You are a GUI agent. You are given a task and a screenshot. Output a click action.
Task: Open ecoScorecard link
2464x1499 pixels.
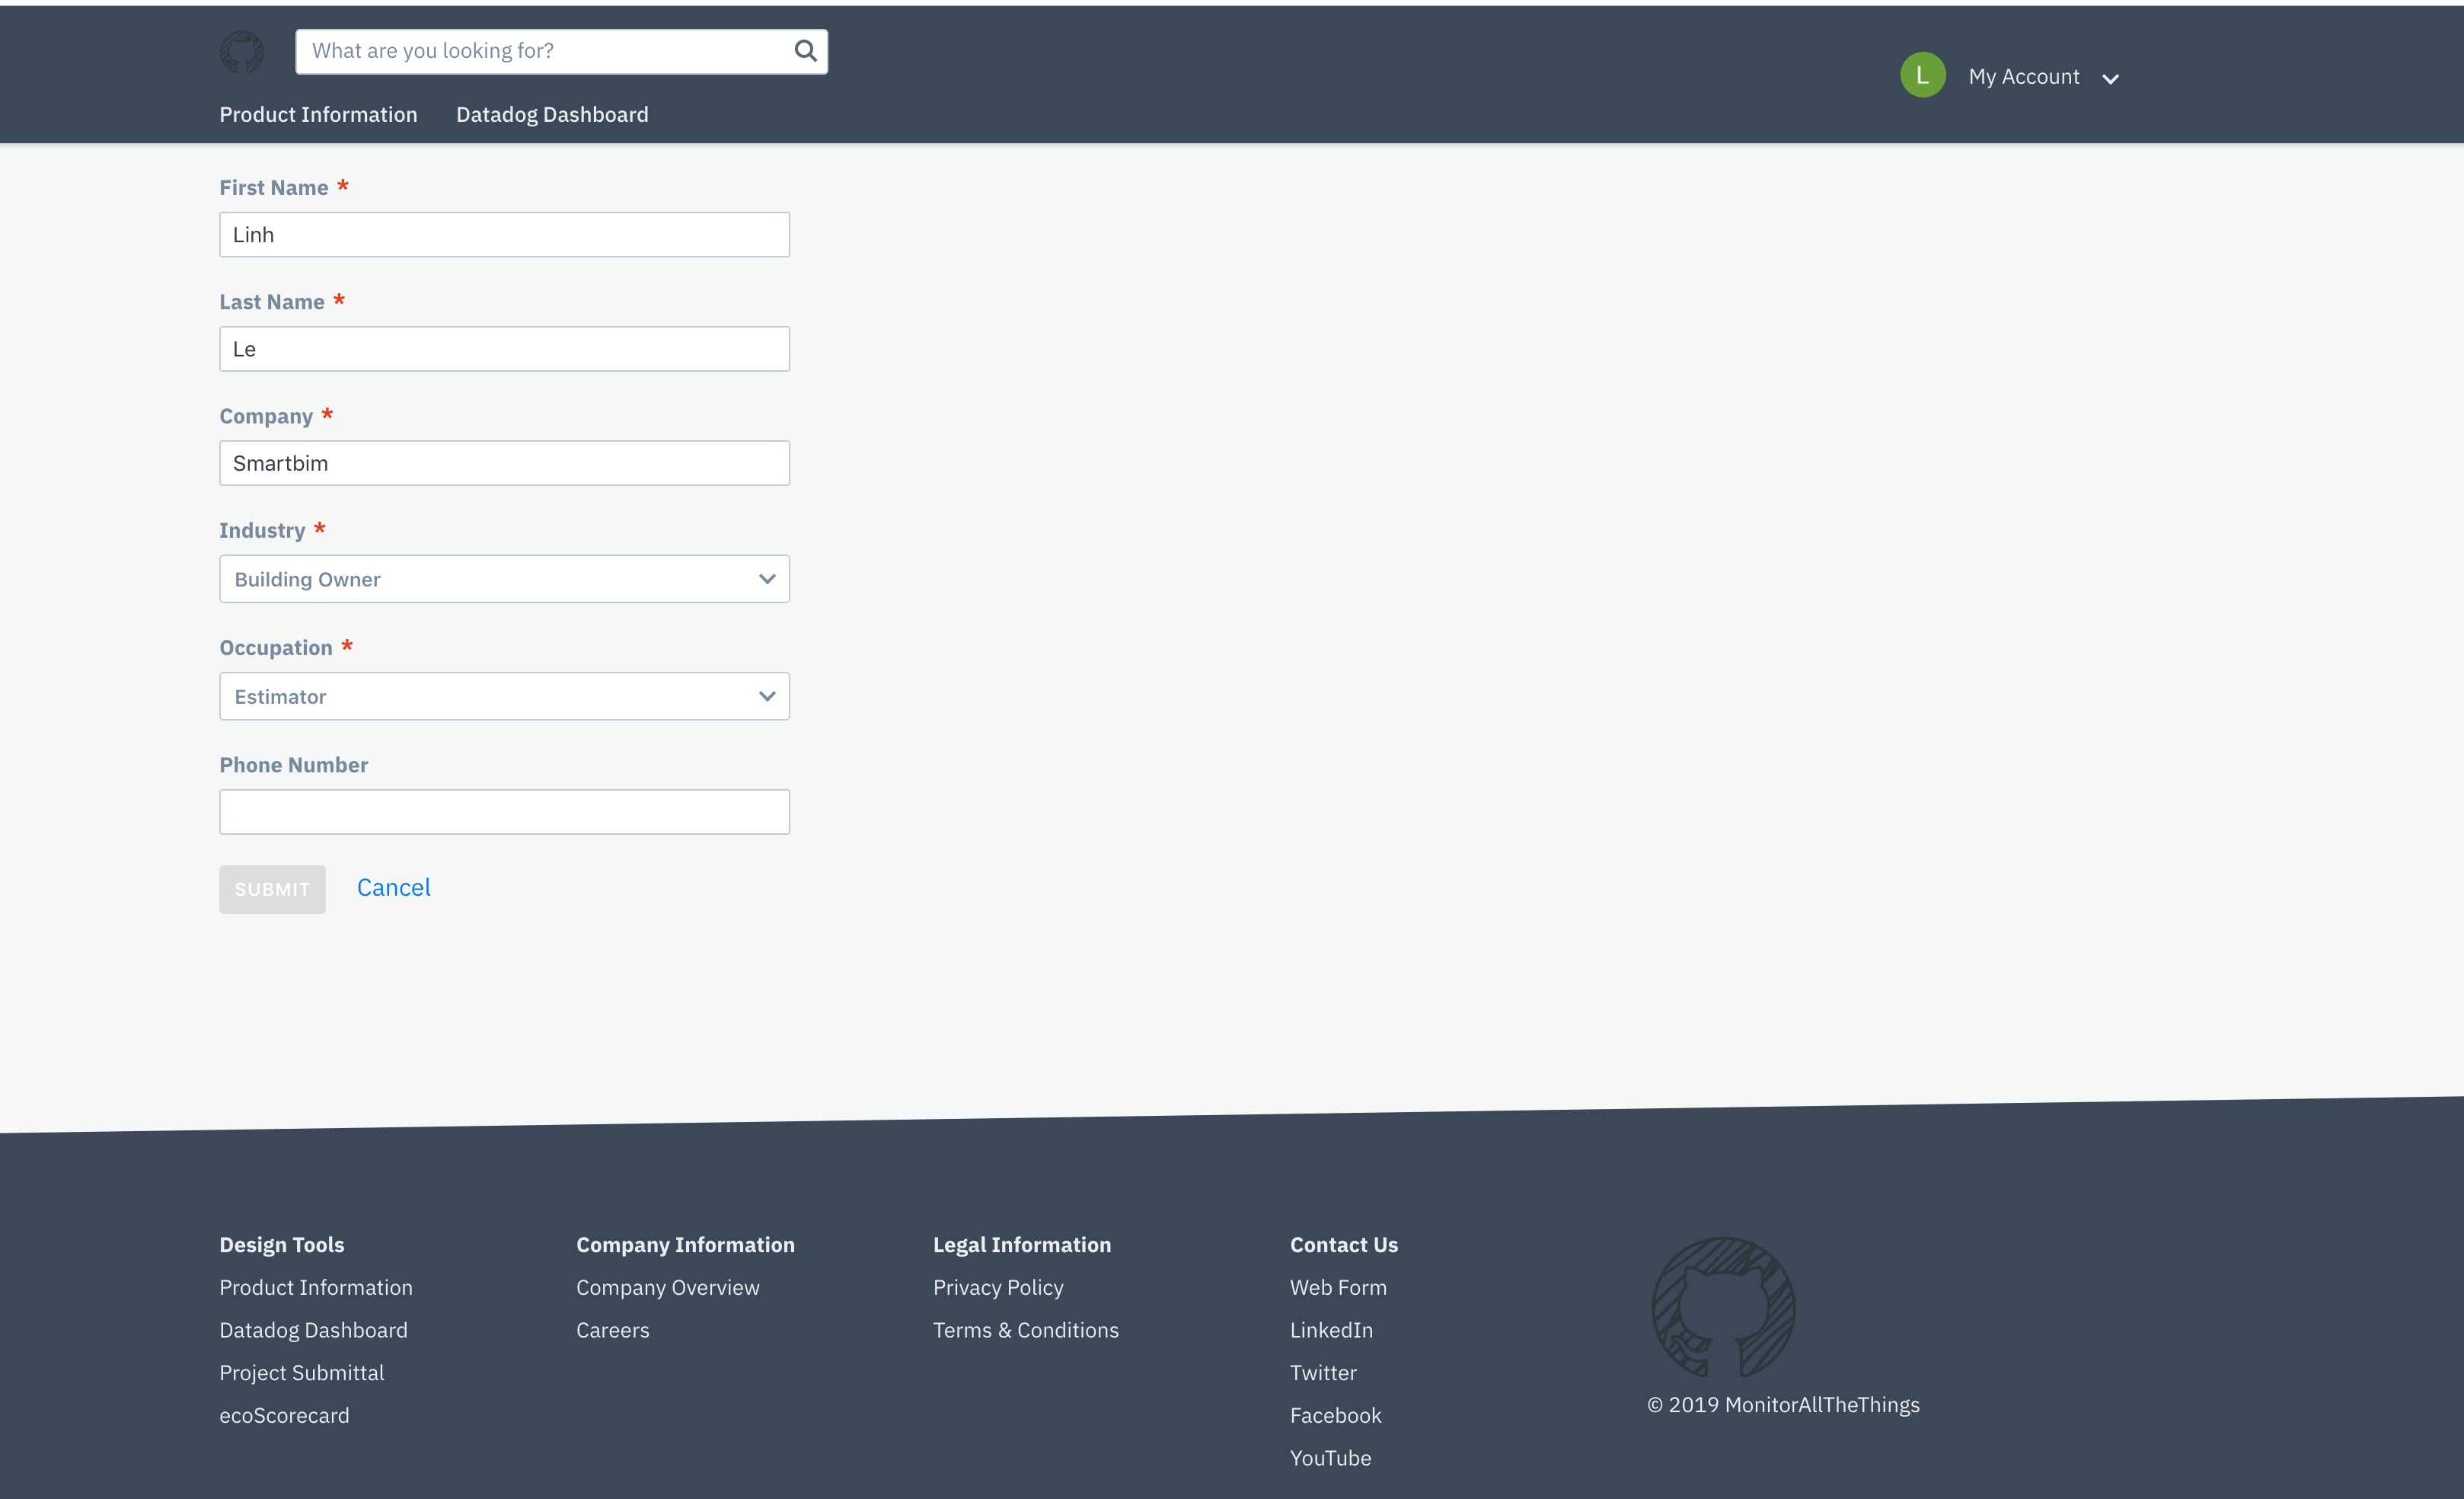click(x=284, y=1415)
